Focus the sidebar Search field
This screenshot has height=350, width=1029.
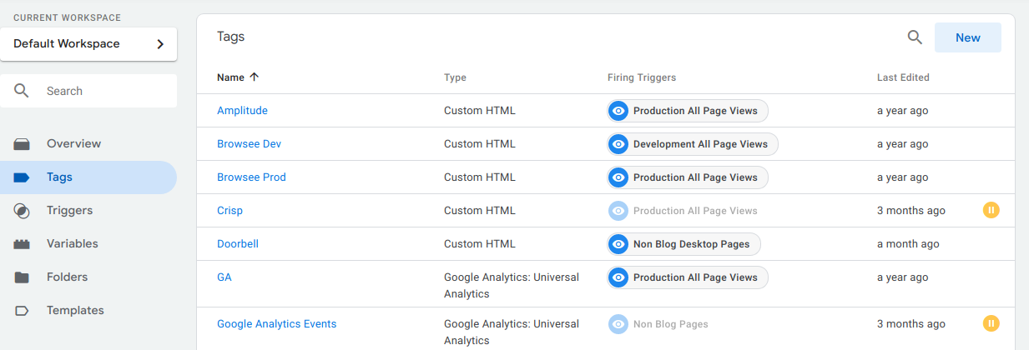[88, 91]
